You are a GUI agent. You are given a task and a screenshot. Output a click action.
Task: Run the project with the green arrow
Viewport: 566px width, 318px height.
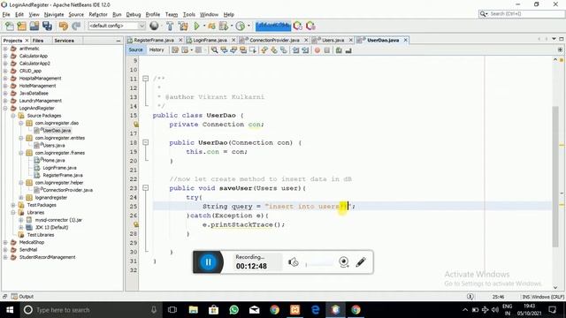pos(196,26)
